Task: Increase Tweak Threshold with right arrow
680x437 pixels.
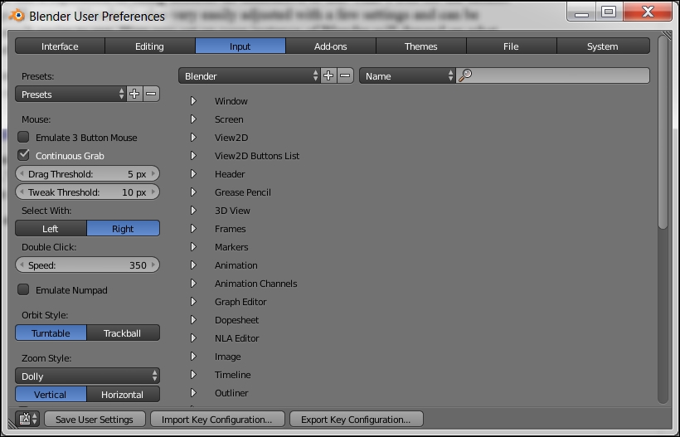Action: [x=153, y=192]
